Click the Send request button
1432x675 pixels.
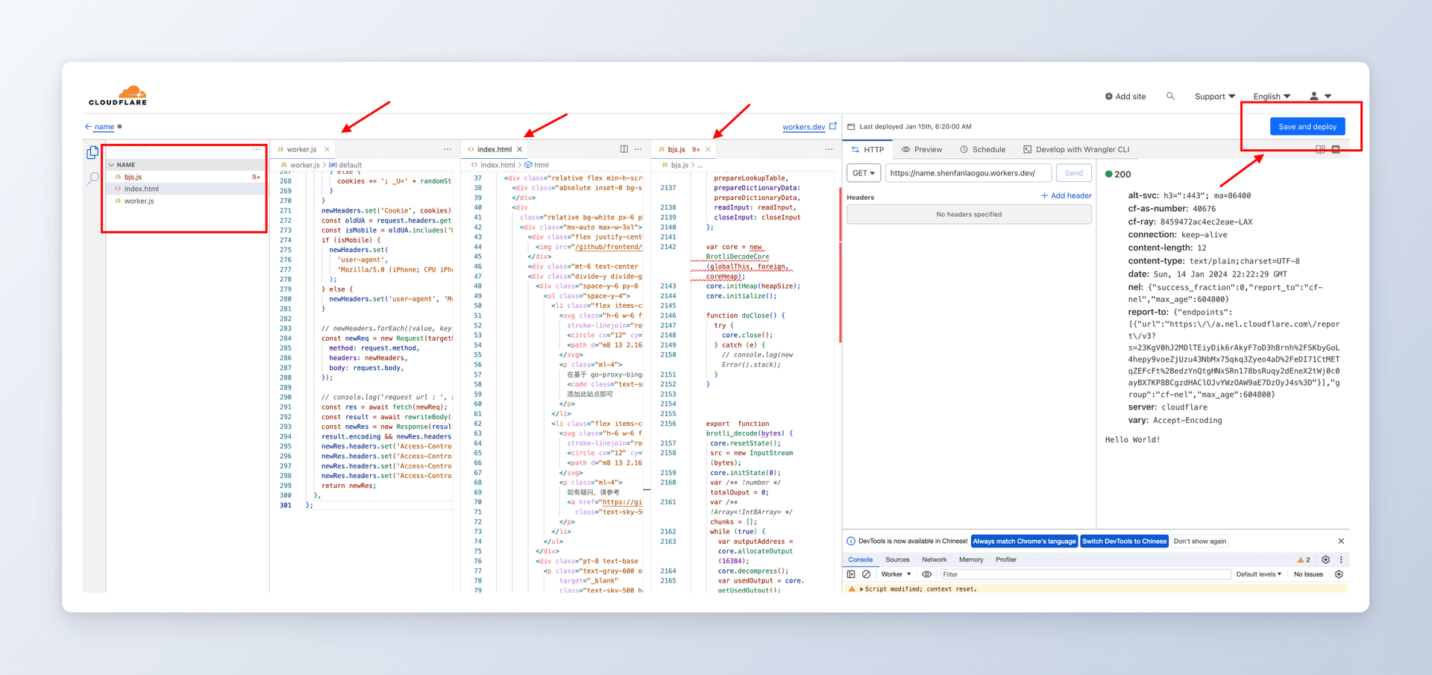tap(1074, 173)
